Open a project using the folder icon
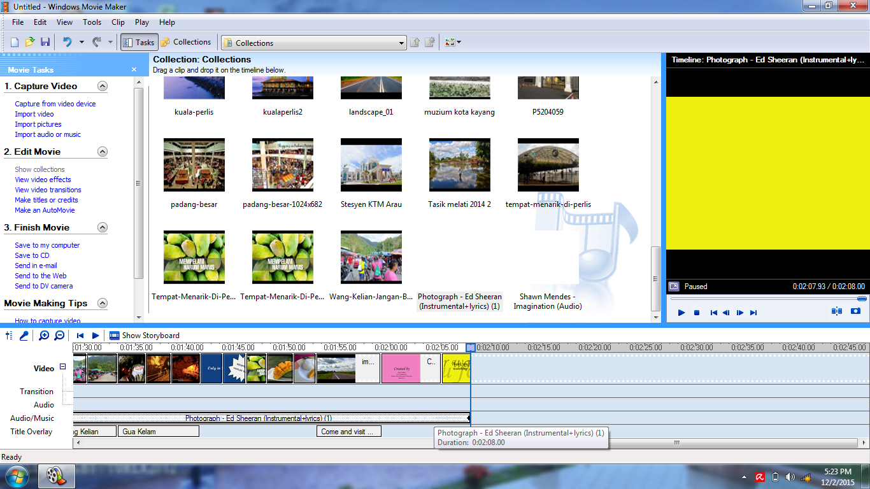The image size is (870, 489). [30, 42]
